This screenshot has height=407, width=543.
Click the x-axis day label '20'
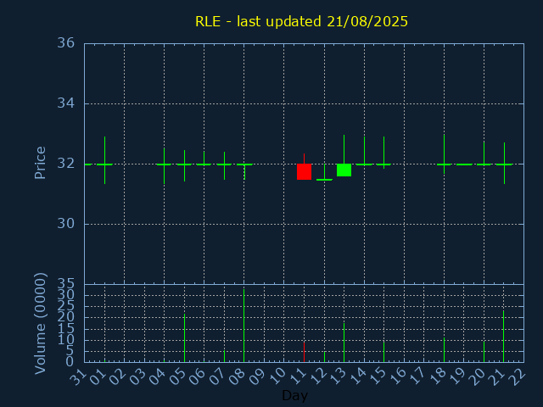point(478,376)
